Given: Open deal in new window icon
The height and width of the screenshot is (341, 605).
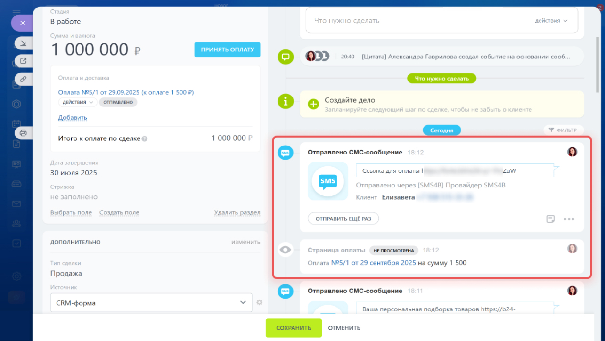Looking at the screenshot, I should click(23, 61).
